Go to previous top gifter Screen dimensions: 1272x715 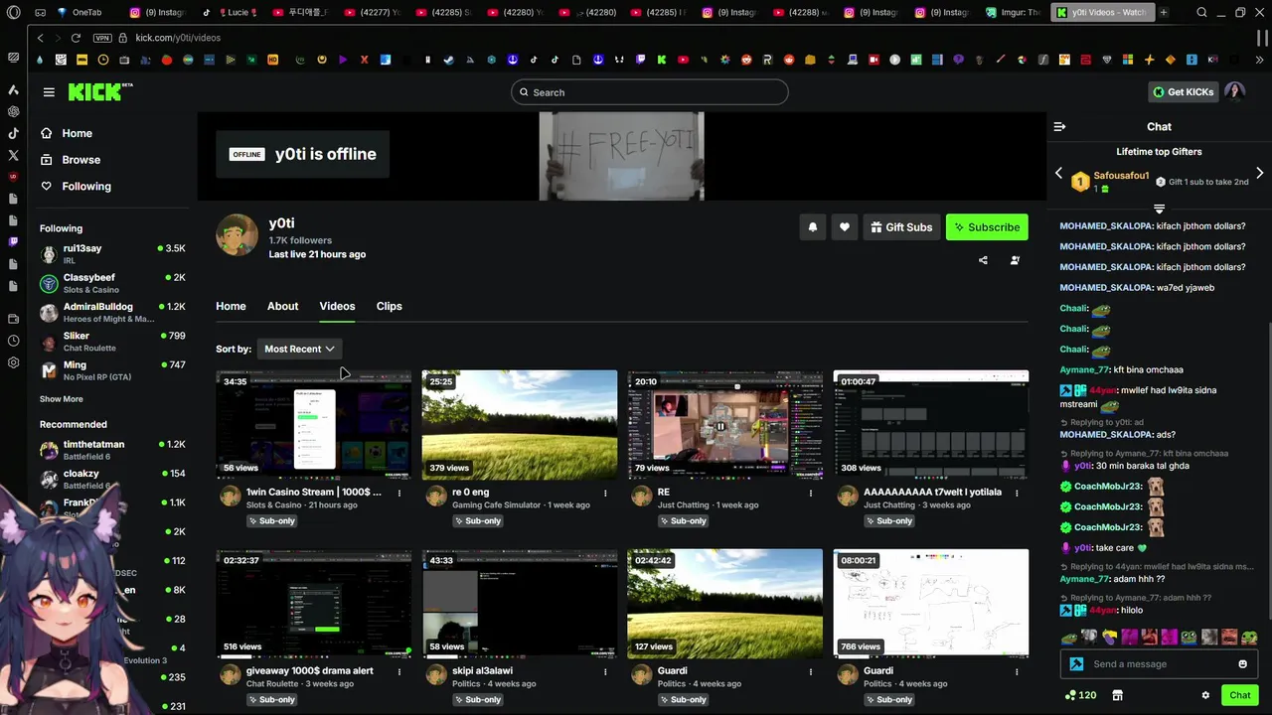[1058, 174]
